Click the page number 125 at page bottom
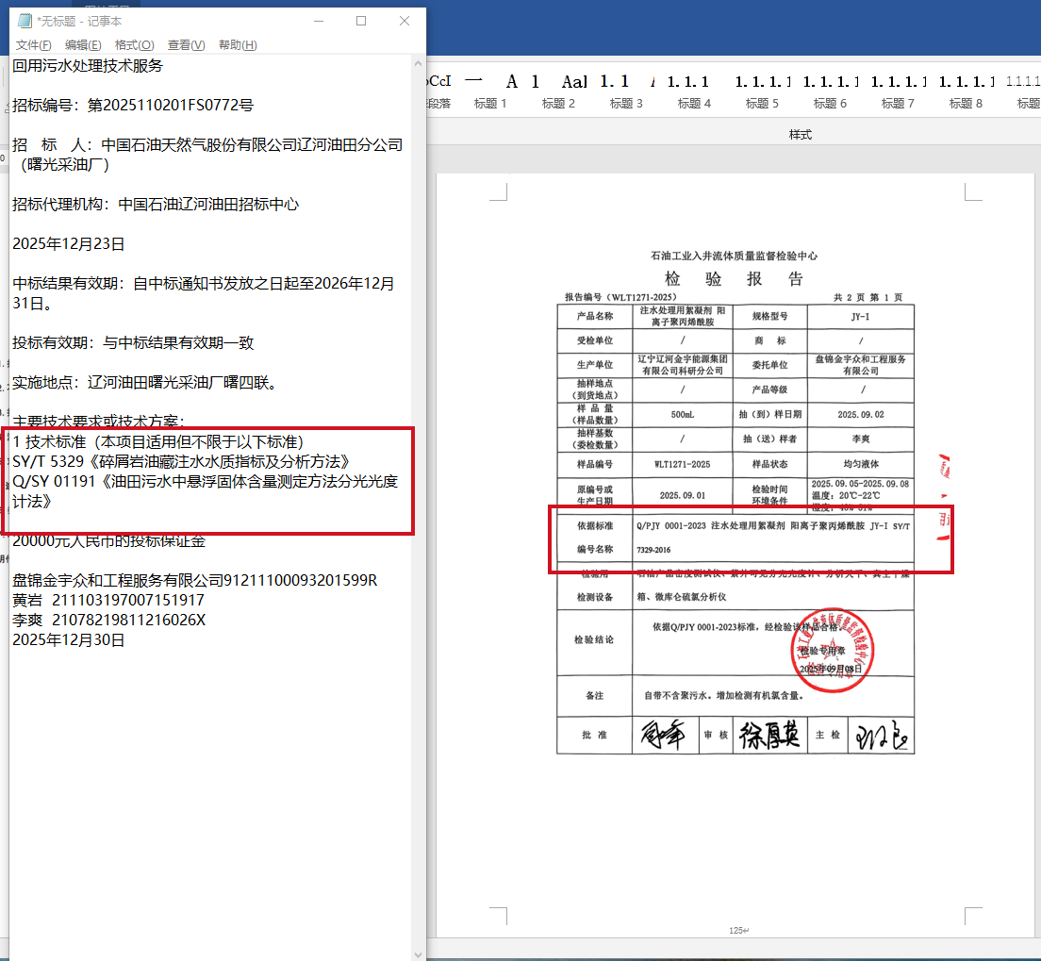This screenshot has width=1041, height=961. click(737, 931)
